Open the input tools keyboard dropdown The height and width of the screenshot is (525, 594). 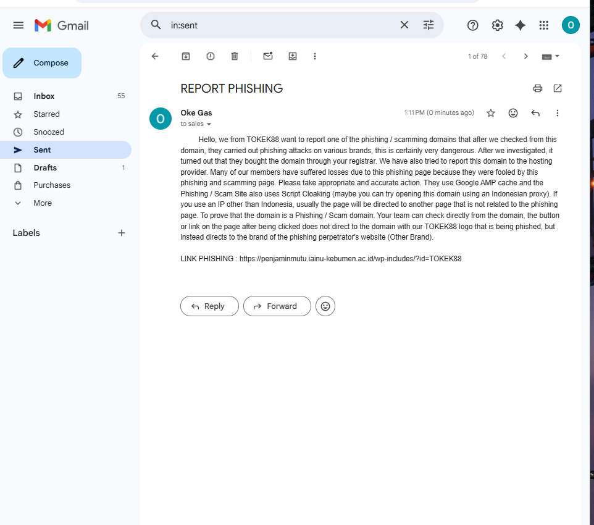(550, 56)
